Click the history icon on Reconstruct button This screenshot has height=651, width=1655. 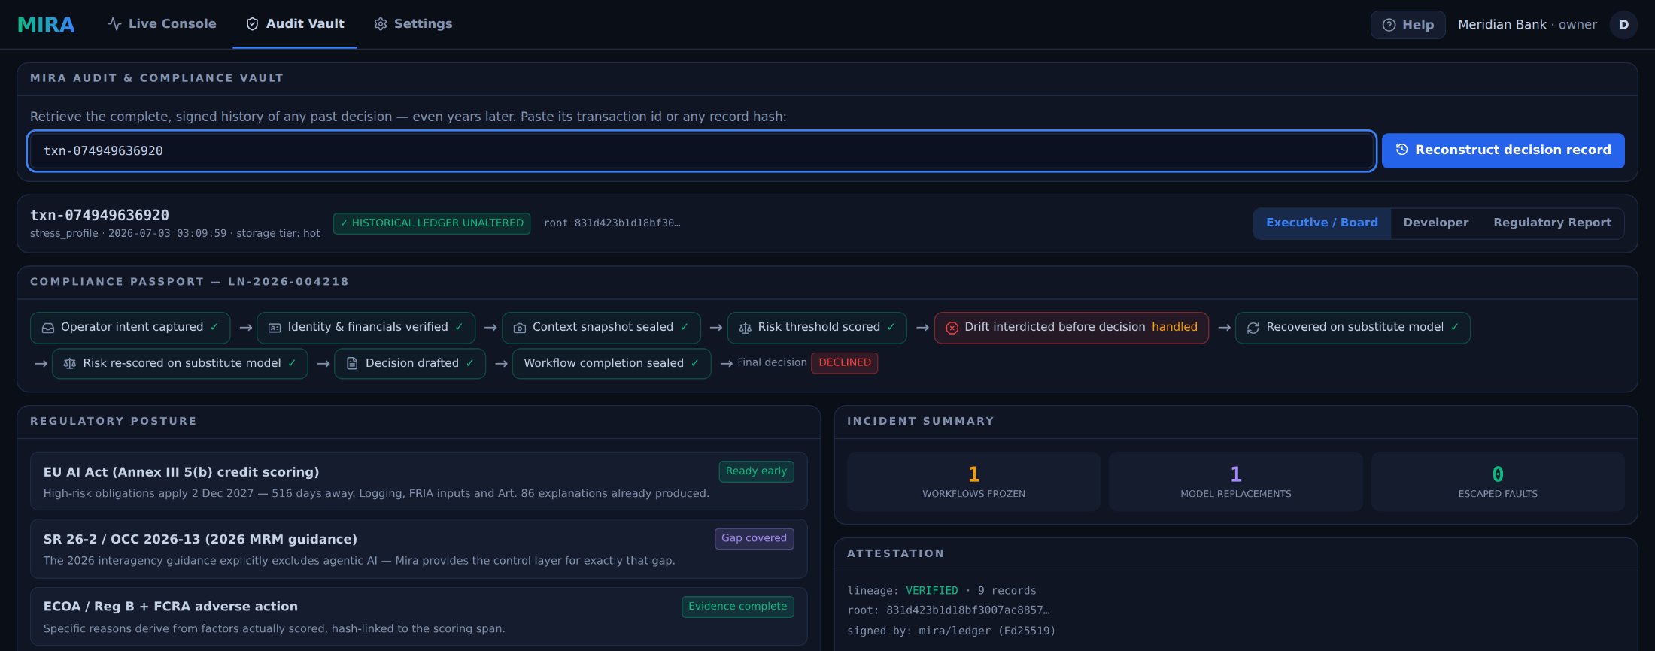(1402, 150)
